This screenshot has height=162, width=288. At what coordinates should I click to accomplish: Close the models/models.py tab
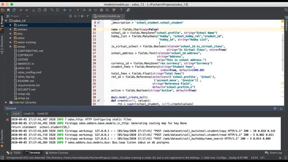tap(123, 16)
